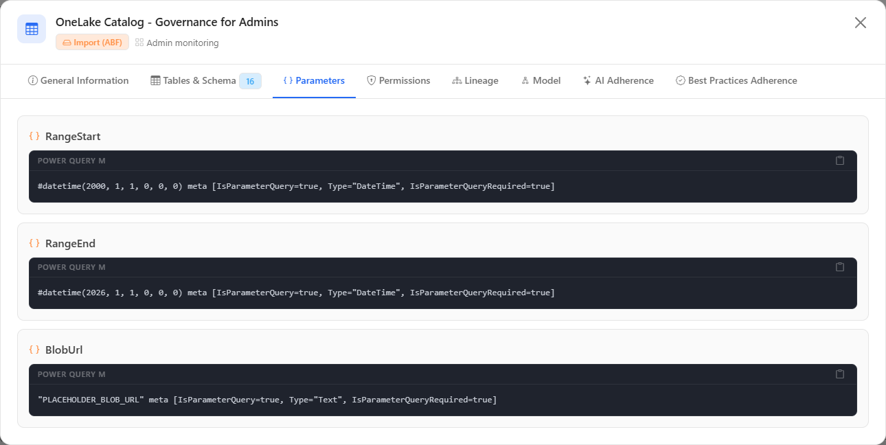Click the title OneLake Catalog - Governance for Admins

[167, 22]
